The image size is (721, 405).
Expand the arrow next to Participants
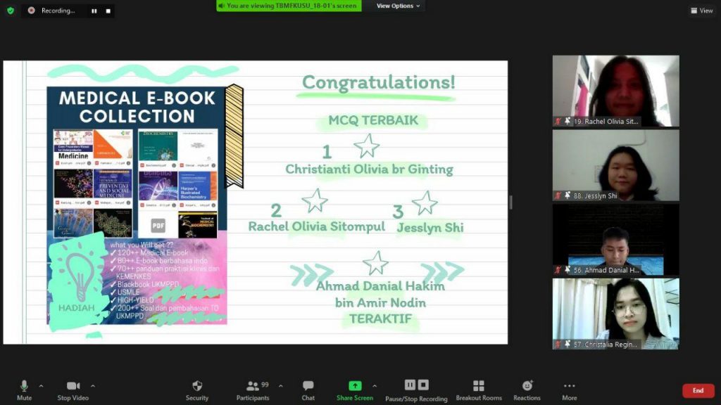[x=280, y=385]
